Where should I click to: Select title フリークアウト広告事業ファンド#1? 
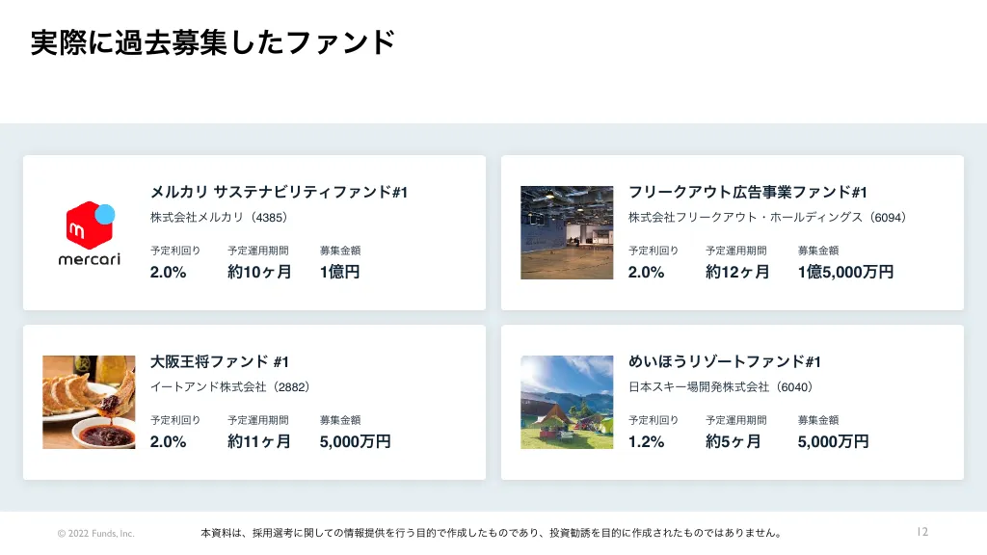(x=747, y=192)
